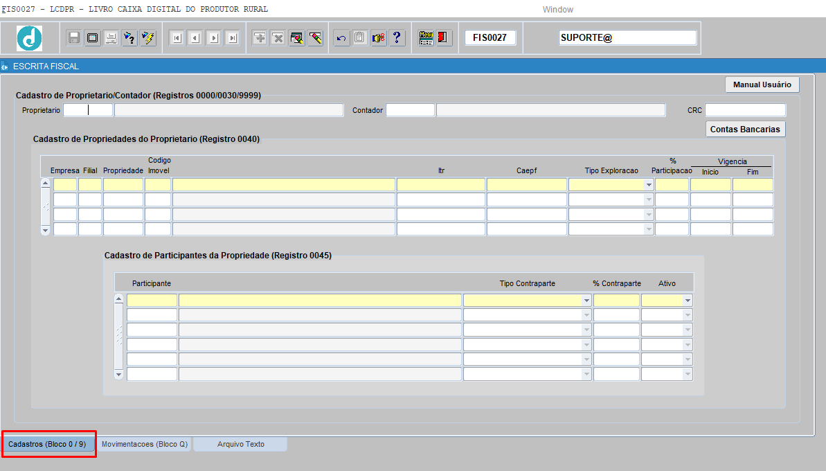Open Ativo dropdown in second participant row
The width and height of the screenshot is (826, 471).
[x=688, y=315]
